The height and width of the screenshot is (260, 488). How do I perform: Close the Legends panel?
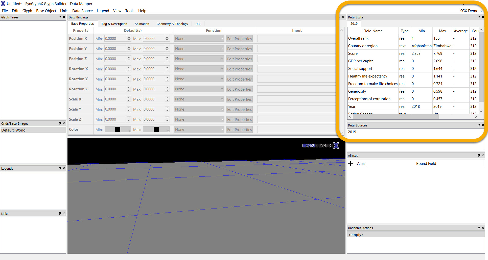64,168
